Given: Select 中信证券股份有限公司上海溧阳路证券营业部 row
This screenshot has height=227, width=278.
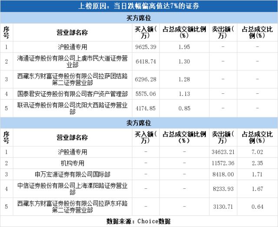Looking at the screenshot, I should 139,189.
